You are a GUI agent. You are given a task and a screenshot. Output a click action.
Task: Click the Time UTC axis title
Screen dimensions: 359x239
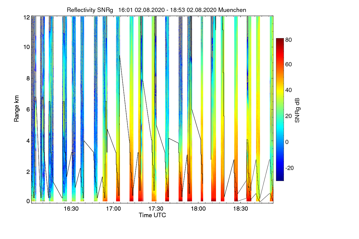coord(152,215)
